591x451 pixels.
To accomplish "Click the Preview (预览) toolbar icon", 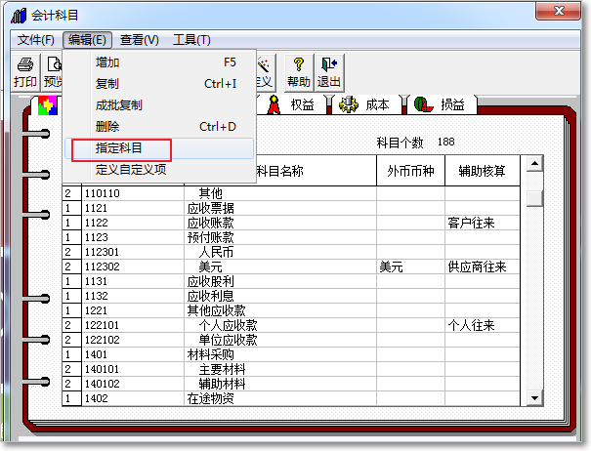I will (53, 64).
